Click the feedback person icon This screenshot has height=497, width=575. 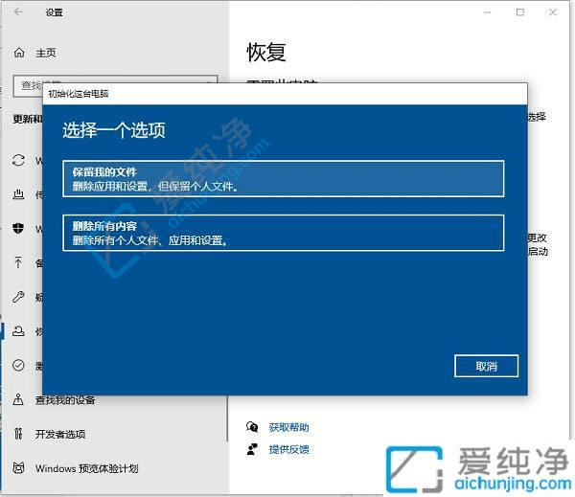tap(252, 449)
